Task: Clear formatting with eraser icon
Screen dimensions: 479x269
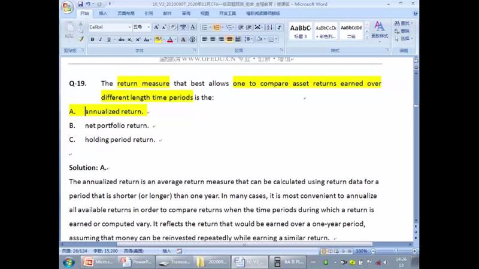Action: (x=174, y=27)
